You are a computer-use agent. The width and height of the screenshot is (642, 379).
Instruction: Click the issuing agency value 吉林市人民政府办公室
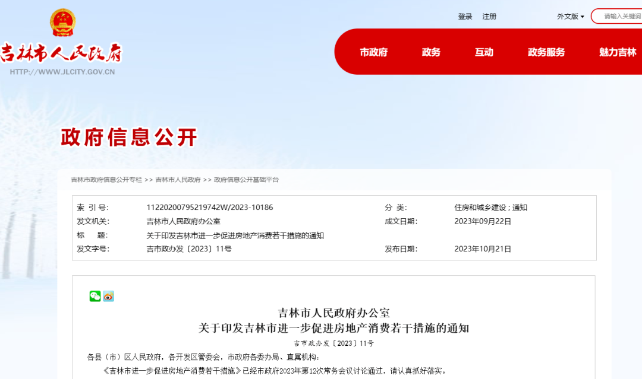[184, 221]
